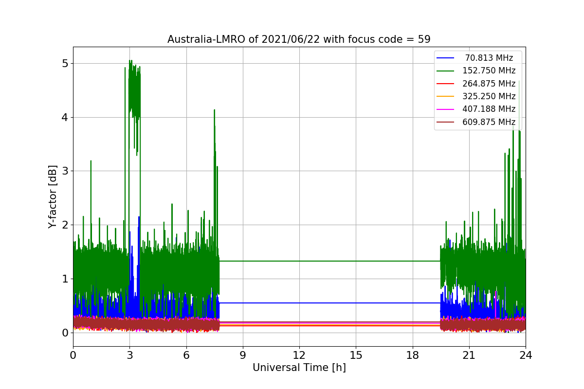Screen dimensions: 584x389
Task: Click the brown legend line for 609.875 MHz
Action: tap(445, 122)
